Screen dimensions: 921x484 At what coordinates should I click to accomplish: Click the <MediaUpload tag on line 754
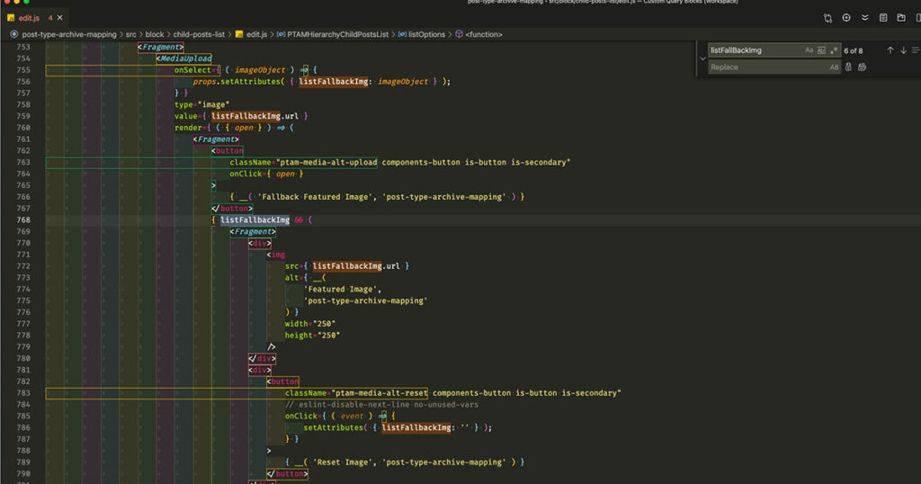pyautogui.click(x=183, y=58)
